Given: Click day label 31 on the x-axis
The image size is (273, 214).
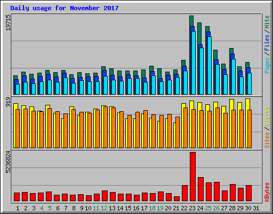Looking at the screenshot, I should point(256,208).
